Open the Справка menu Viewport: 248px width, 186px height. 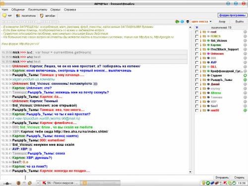(70, 9)
